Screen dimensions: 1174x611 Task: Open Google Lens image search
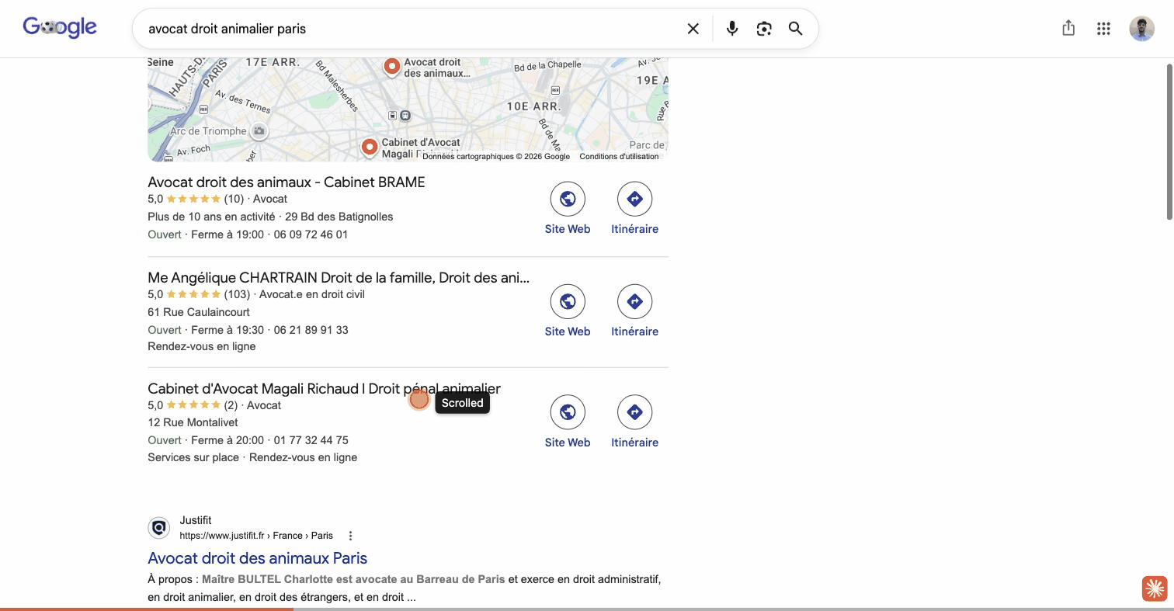764,29
